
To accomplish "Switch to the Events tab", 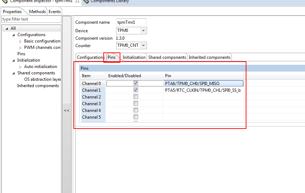I will tap(55, 12).
